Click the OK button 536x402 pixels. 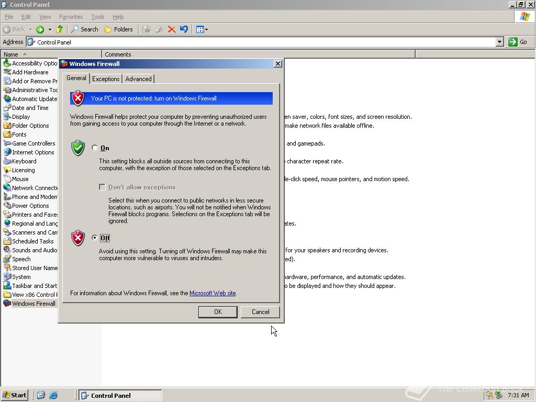[x=218, y=312]
